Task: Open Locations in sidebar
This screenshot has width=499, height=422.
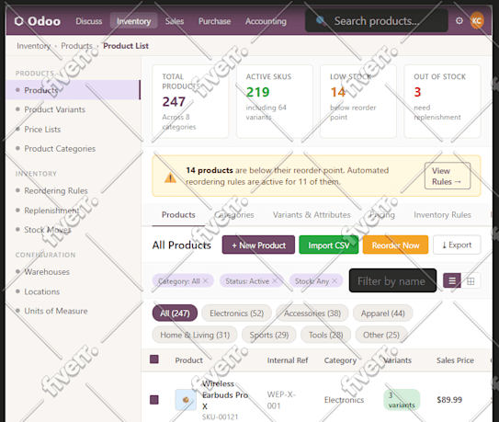Action: [73, 291]
